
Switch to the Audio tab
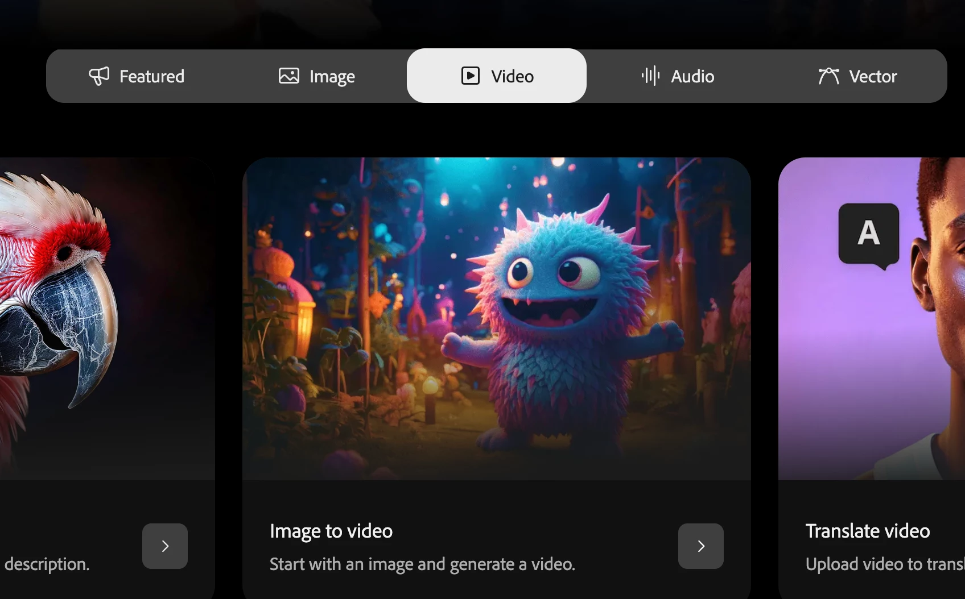[x=677, y=76]
